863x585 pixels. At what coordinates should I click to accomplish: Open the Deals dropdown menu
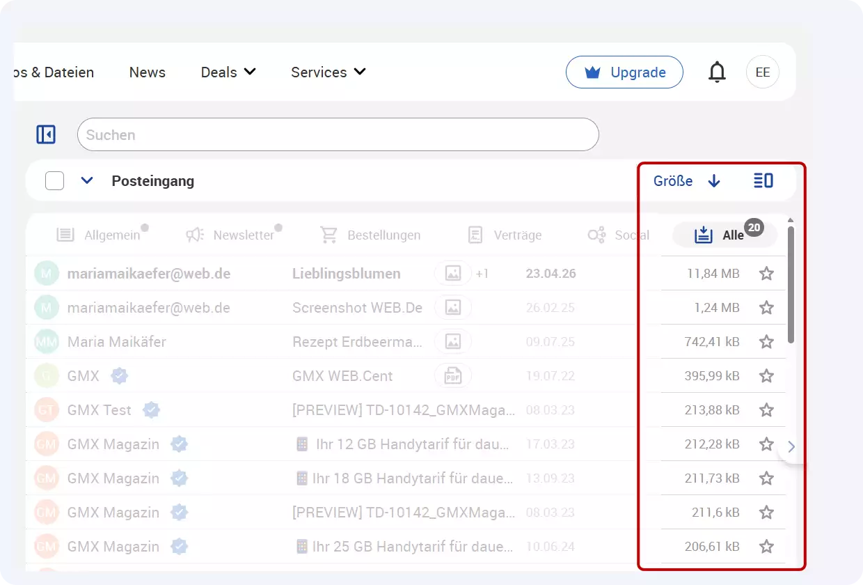click(x=228, y=72)
